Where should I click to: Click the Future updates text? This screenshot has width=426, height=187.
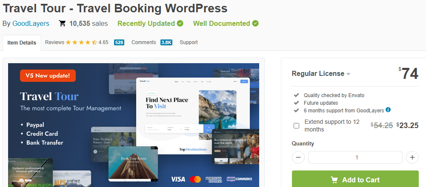click(321, 103)
